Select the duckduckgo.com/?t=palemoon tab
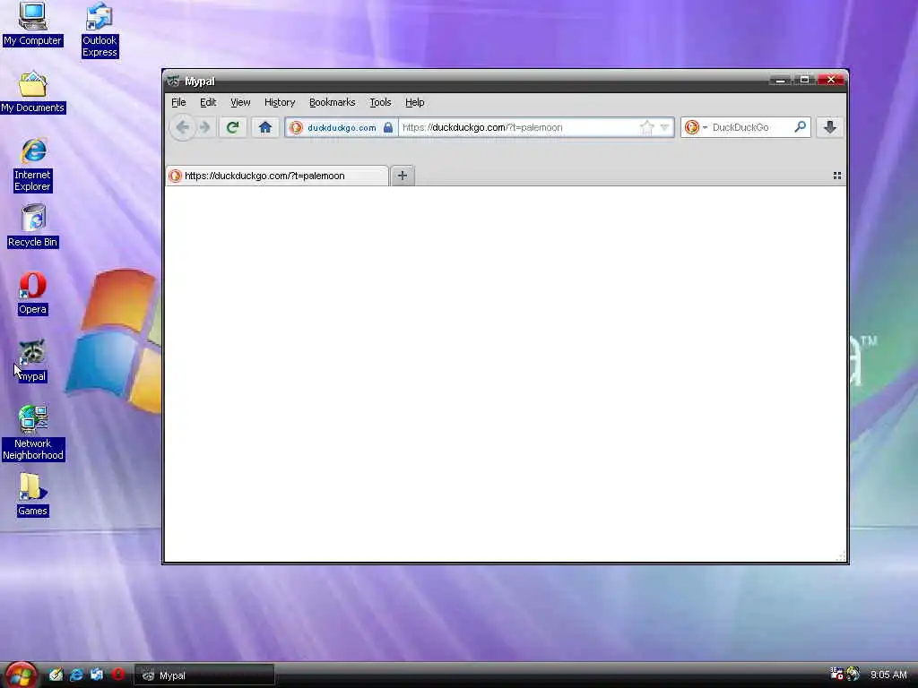Screen dimensions: 918x688 [277, 176]
